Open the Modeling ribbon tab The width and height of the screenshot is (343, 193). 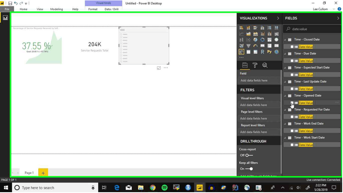[x=56, y=9]
